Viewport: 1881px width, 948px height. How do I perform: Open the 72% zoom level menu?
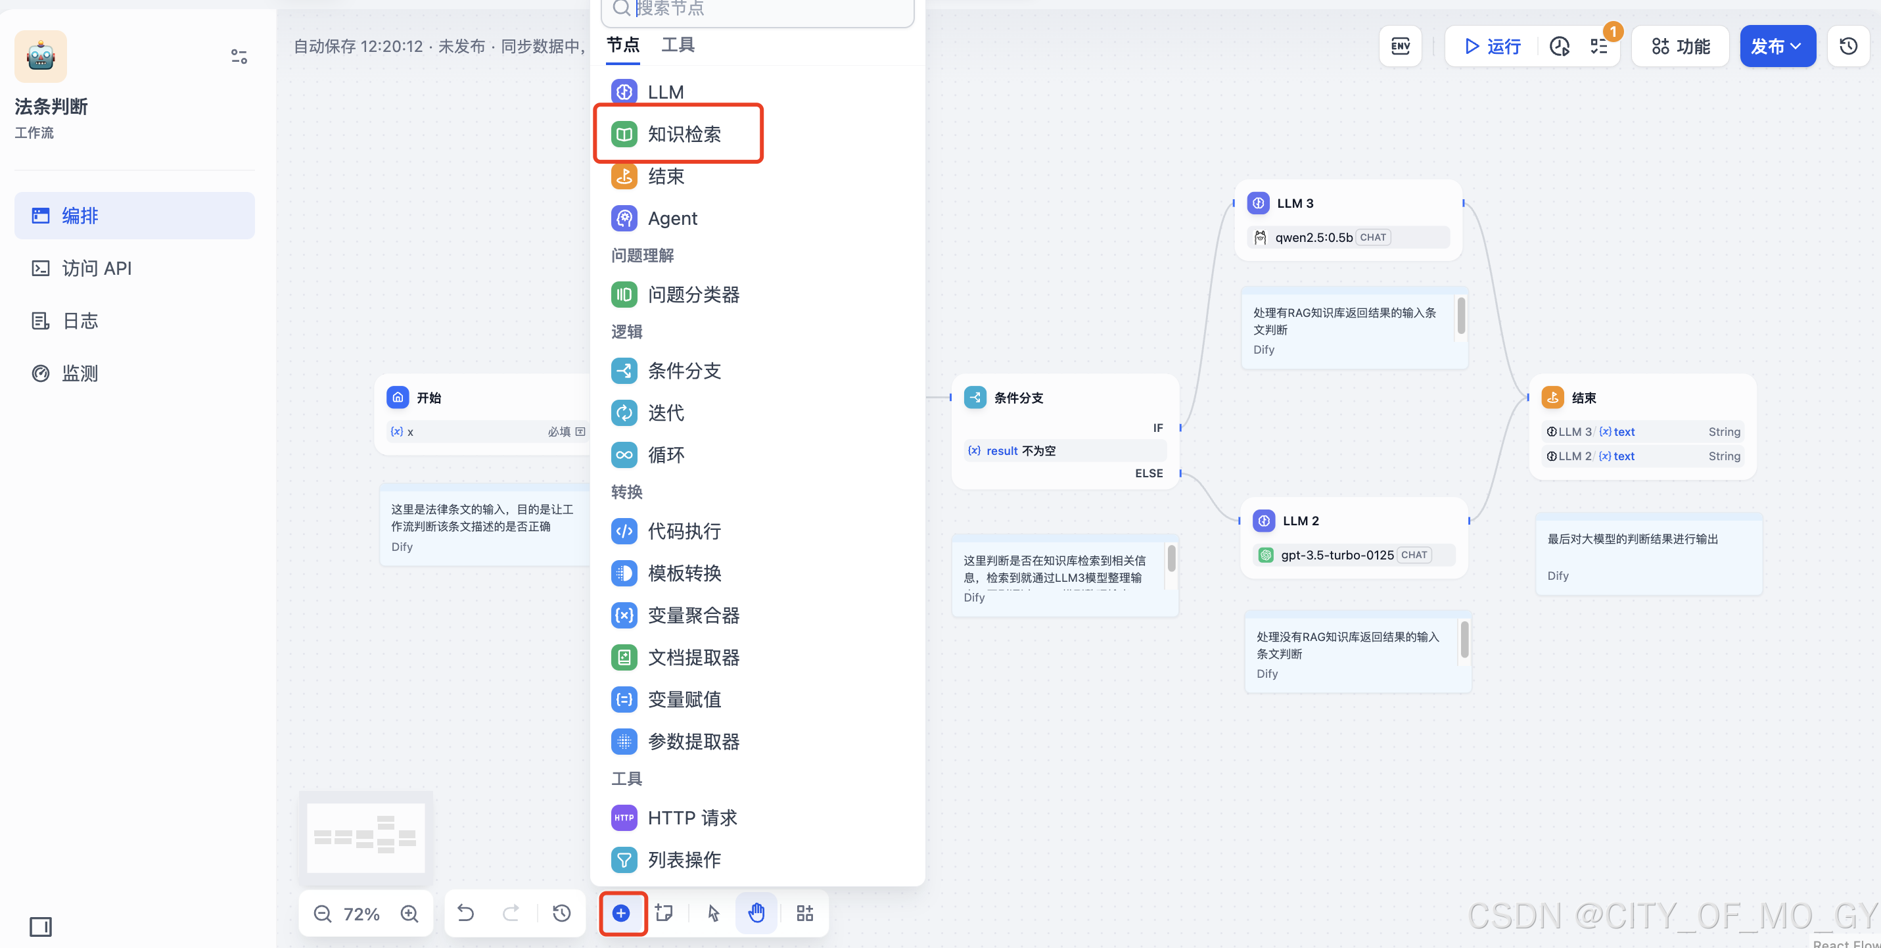point(361,914)
